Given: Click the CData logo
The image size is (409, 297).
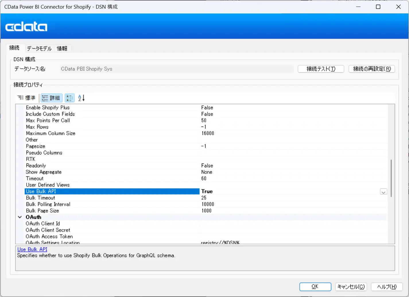Looking at the screenshot, I should [26, 27].
